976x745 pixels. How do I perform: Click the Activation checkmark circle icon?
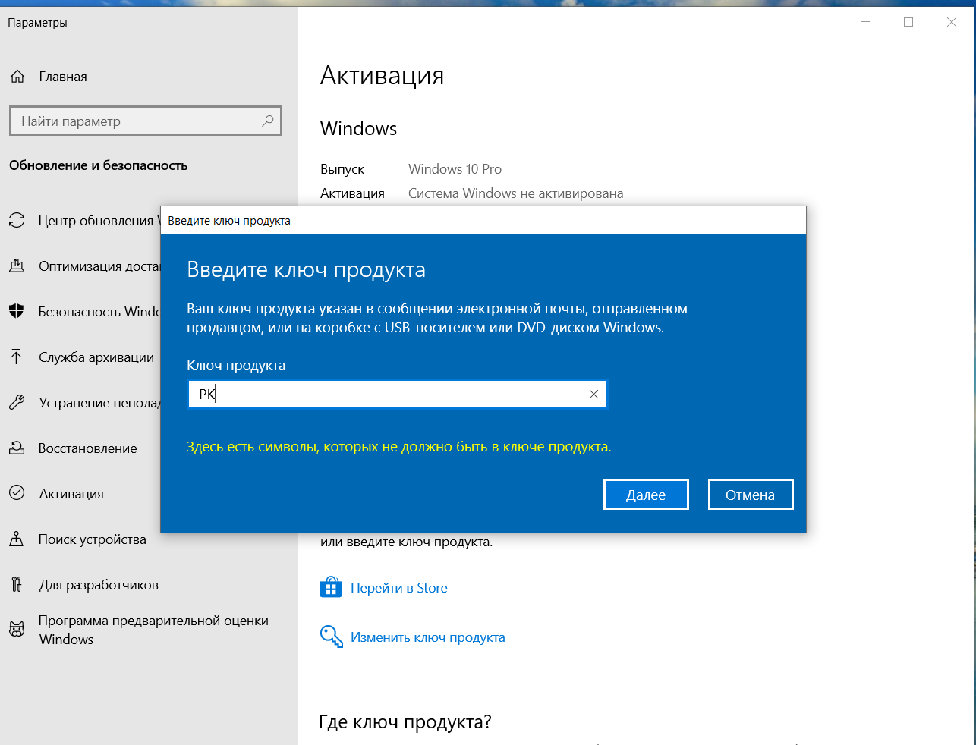(17, 493)
